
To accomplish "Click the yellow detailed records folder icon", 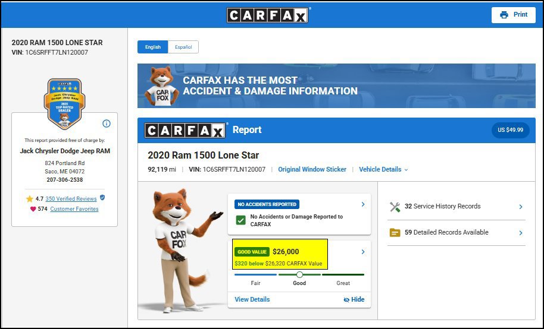I will point(395,233).
